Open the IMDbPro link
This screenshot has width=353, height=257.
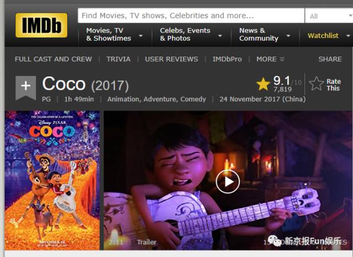coord(227,59)
